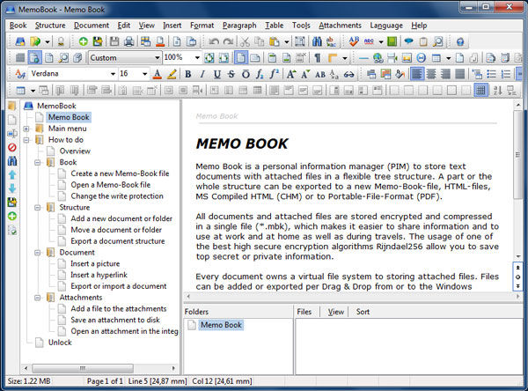Click the Bold formatting icon

(x=188, y=74)
